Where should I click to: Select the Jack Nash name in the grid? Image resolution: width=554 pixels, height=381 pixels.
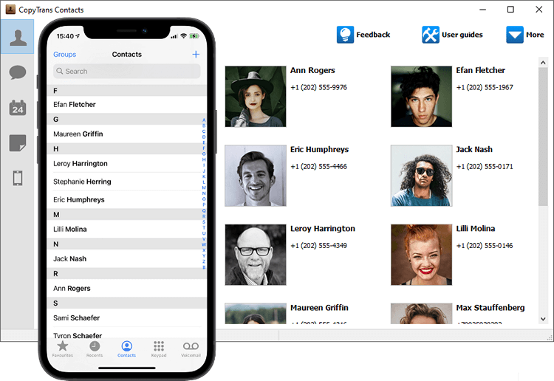pos(474,149)
